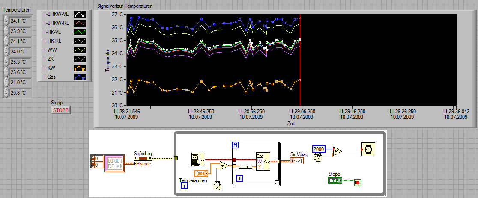Select the 24.1 °C first temperature field
The image size is (478, 198).
point(20,21)
